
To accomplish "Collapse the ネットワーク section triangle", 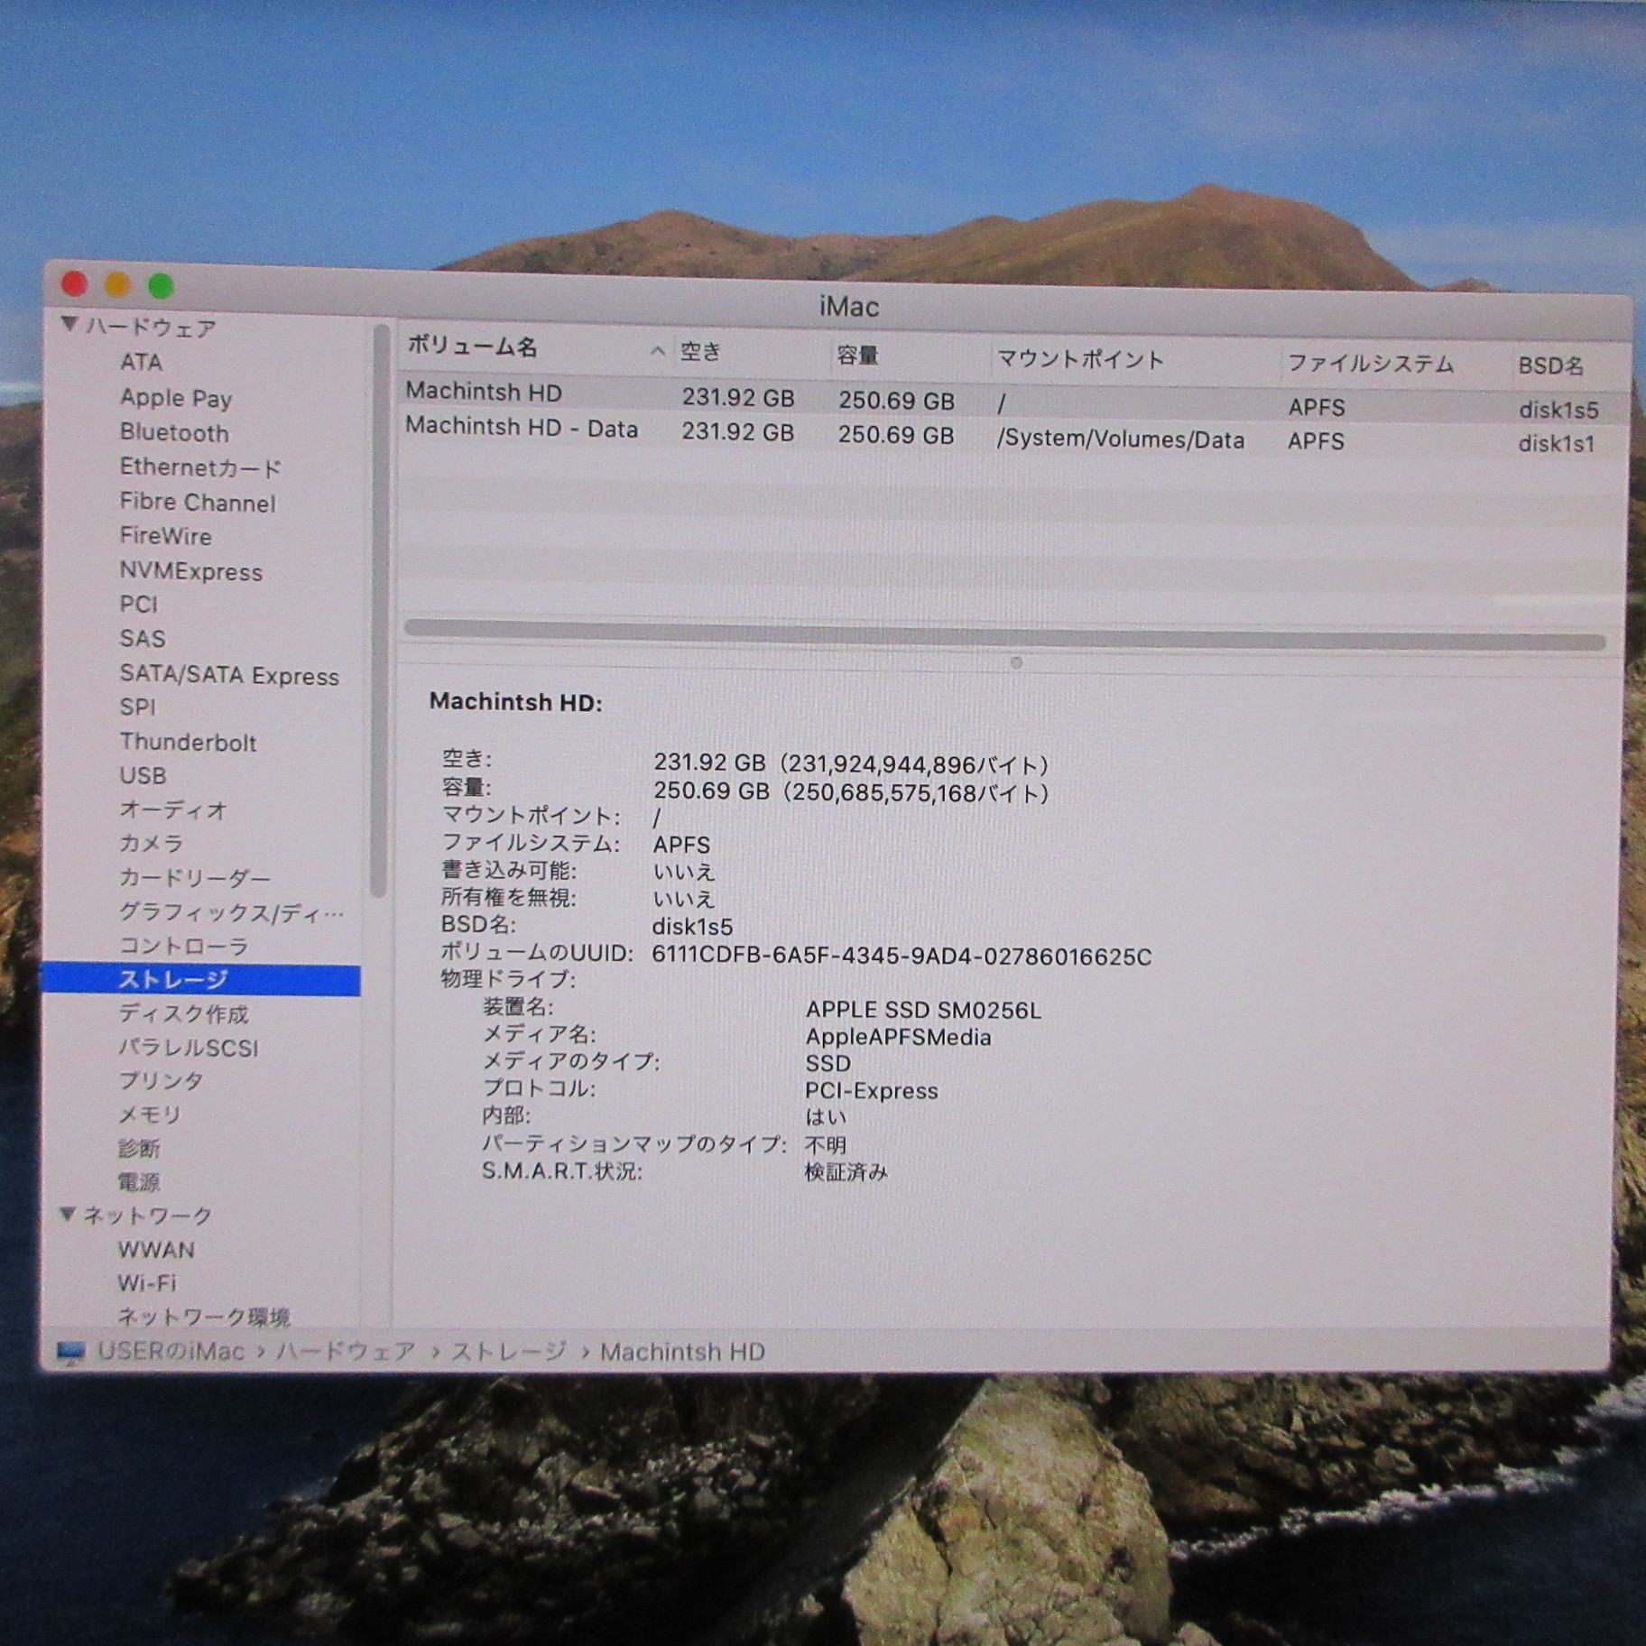I will pos(68,1214).
